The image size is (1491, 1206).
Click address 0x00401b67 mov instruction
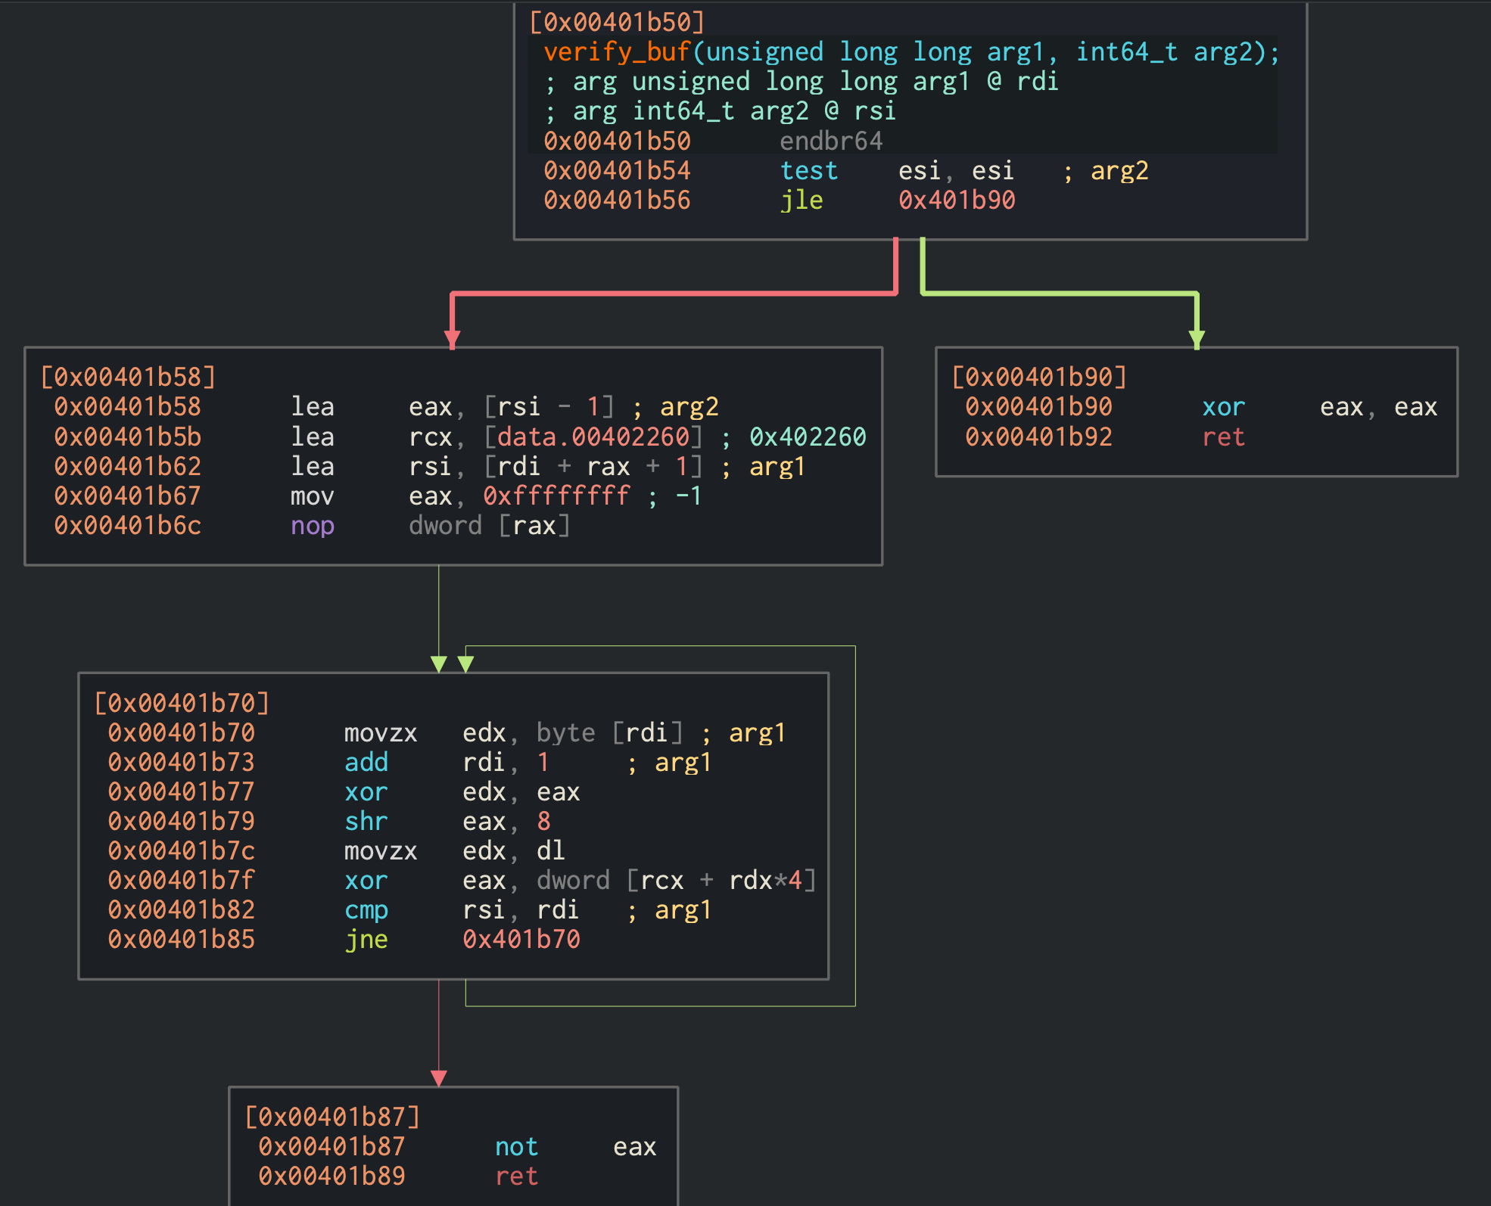[x=127, y=496]
